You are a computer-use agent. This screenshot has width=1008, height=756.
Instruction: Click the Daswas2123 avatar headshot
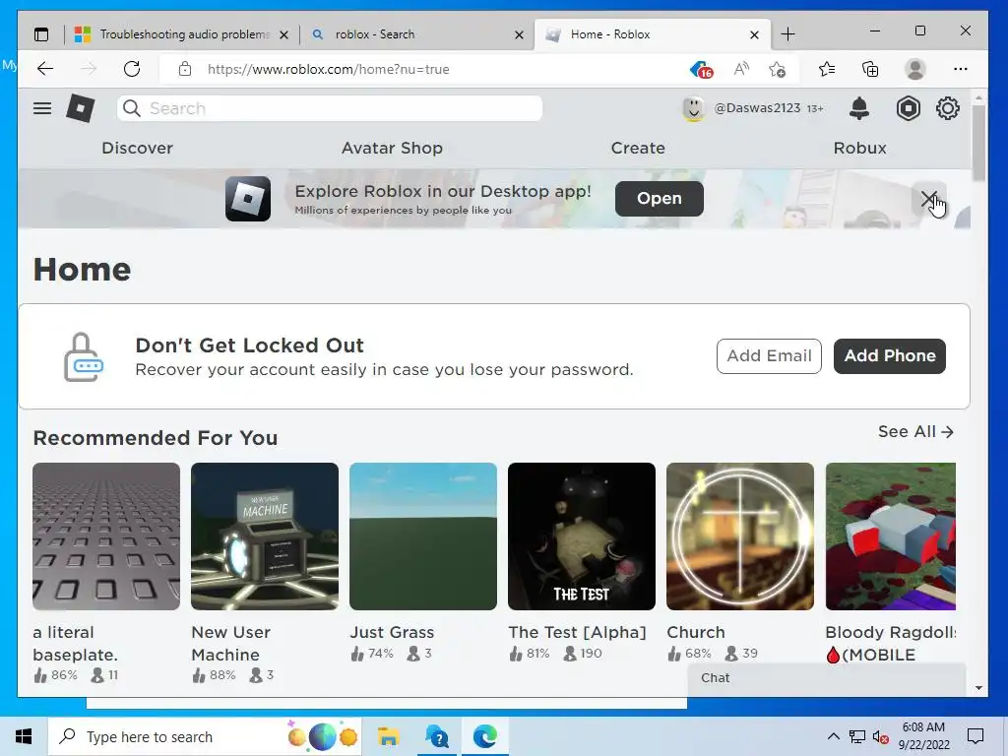(x=693, y=108)
